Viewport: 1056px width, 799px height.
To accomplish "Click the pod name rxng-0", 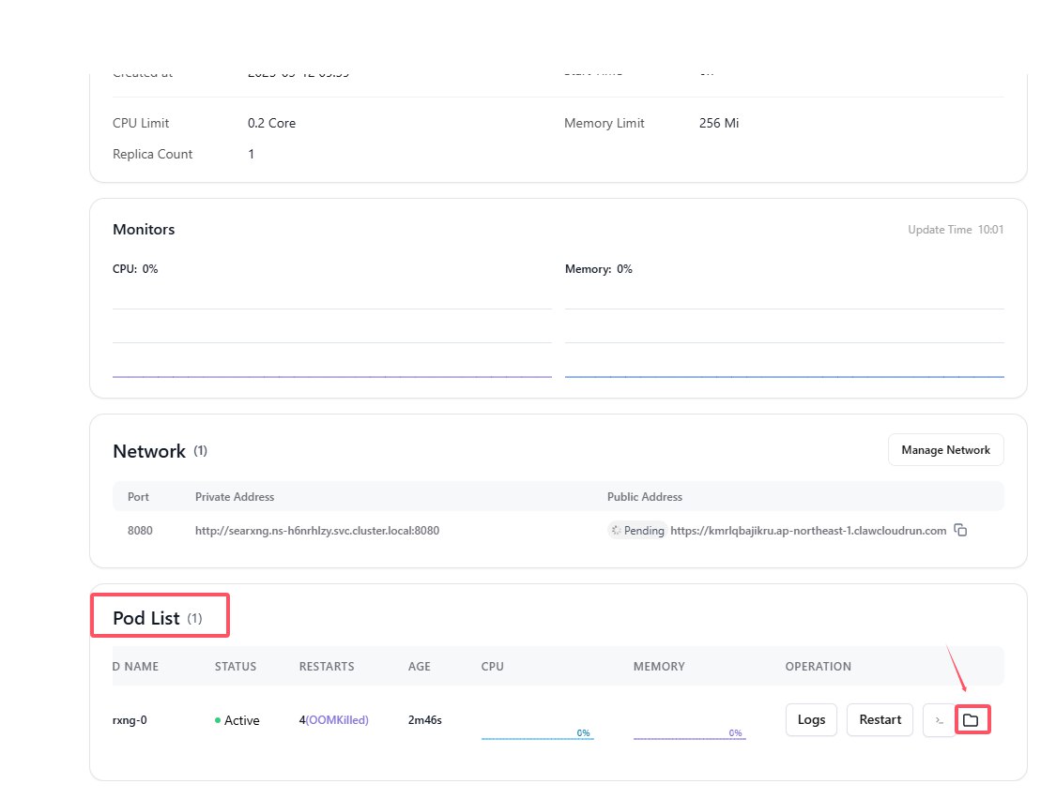I will 130,720.
